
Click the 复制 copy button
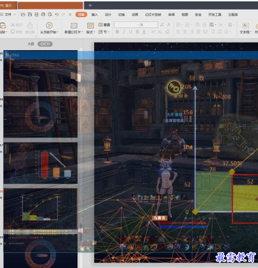[16, 32]
